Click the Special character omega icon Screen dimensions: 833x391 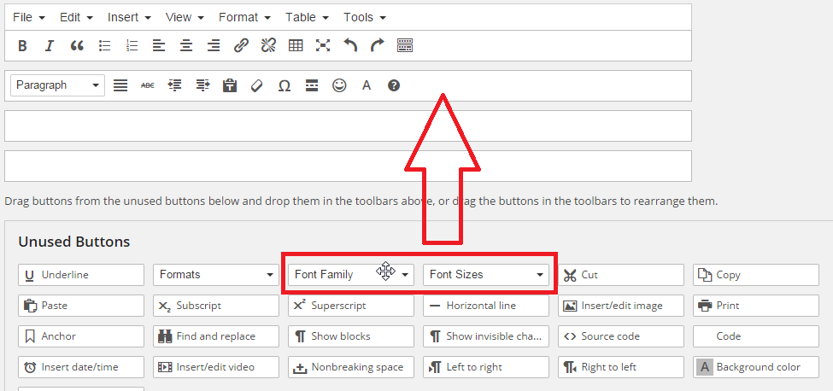point(285,85)
